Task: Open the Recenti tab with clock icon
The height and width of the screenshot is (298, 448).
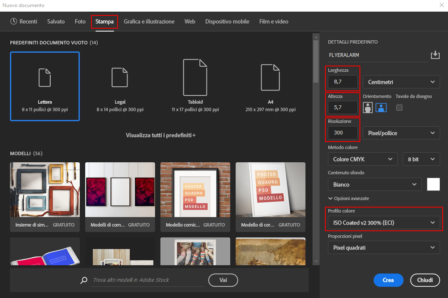Action: tap(24, 22)
